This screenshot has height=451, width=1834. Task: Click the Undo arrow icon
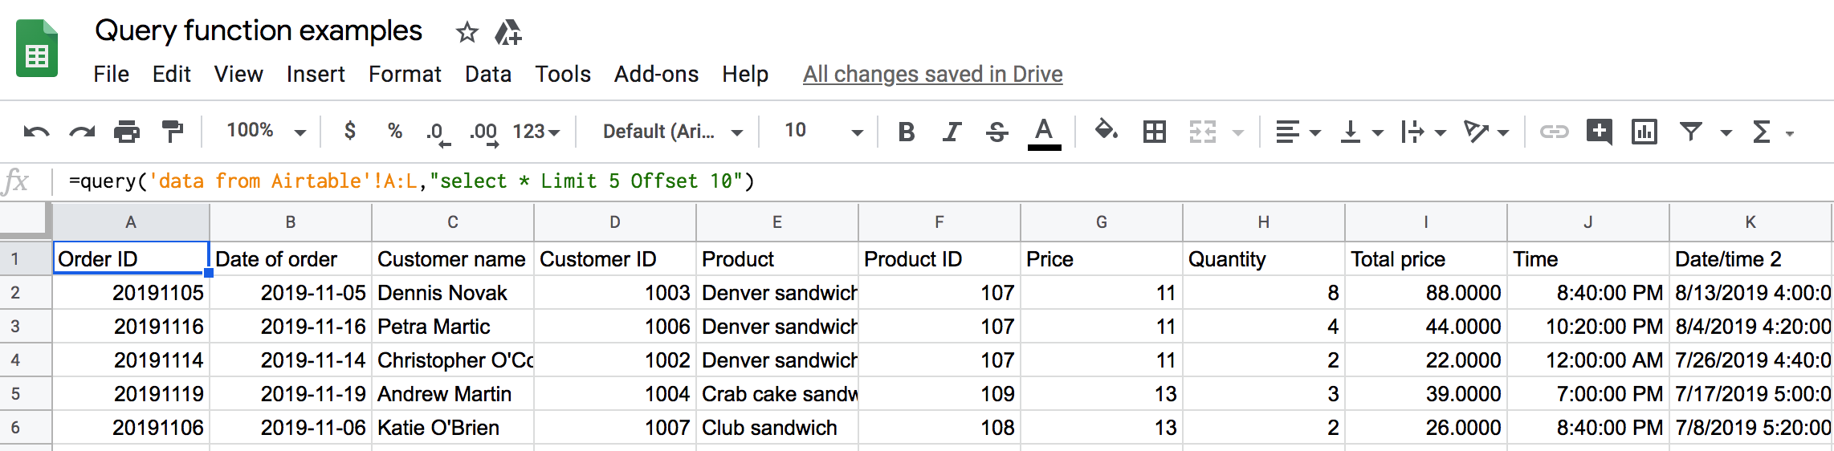pyautogui.click(x=36, y=132)
